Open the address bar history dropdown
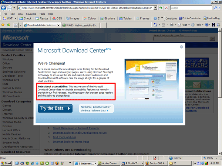Viewport: 222px width, 166px height. [155, 8]
